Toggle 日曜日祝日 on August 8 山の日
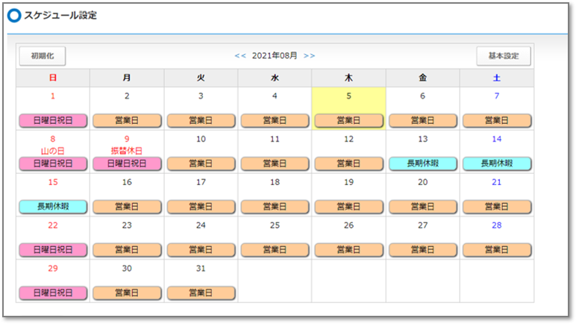Screen dimensions: 576x324 53,163
